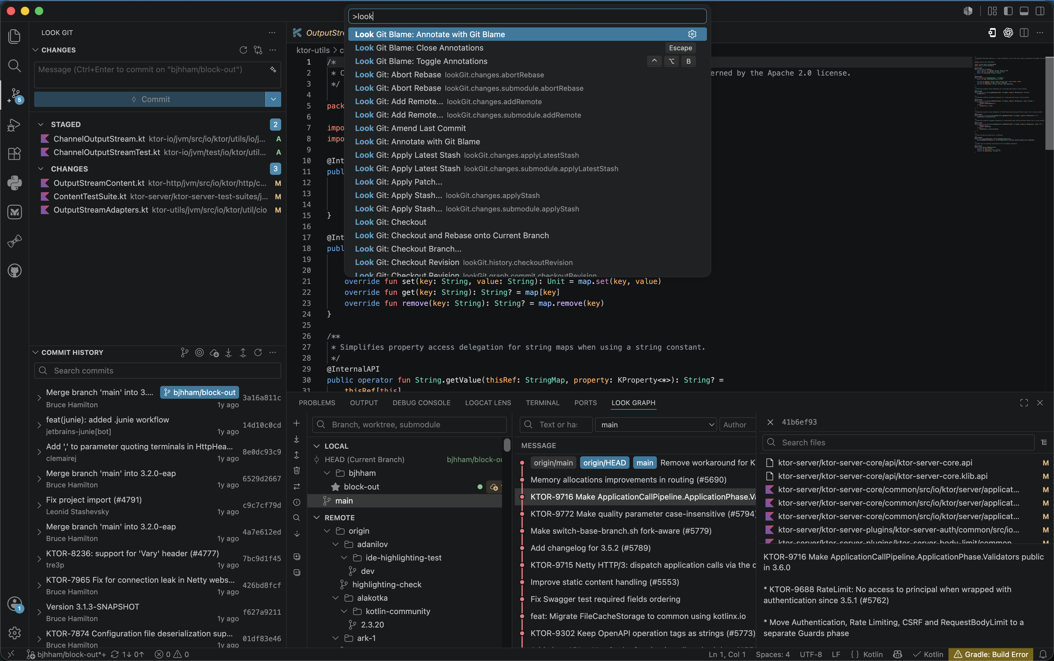The image size is (1054, 661).
Task: Switch to the TERMINAL tab
Action: click(542, 403)
